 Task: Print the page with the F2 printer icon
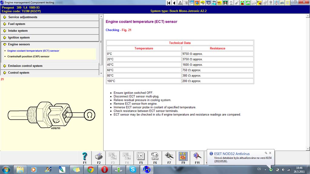point(99,156)
